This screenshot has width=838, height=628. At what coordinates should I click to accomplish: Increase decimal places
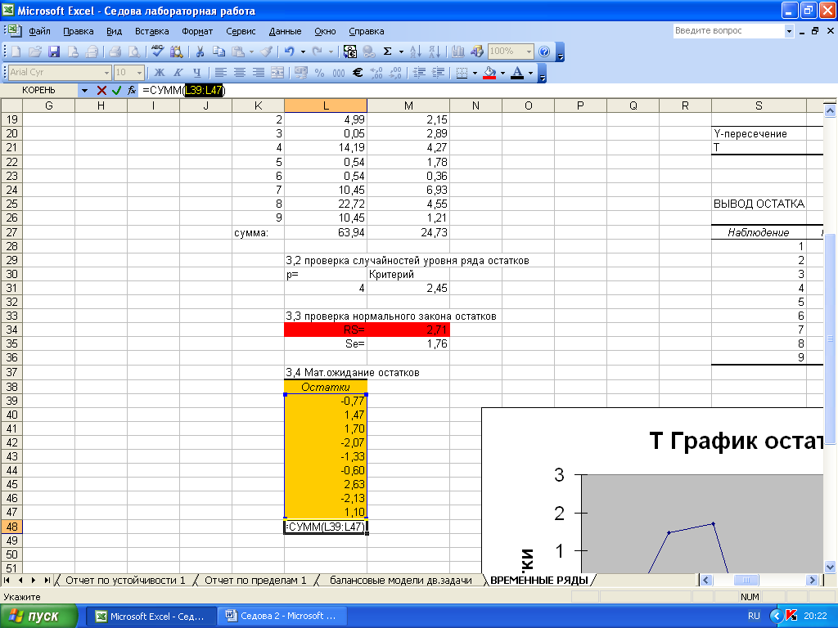[x=376, y=73]
